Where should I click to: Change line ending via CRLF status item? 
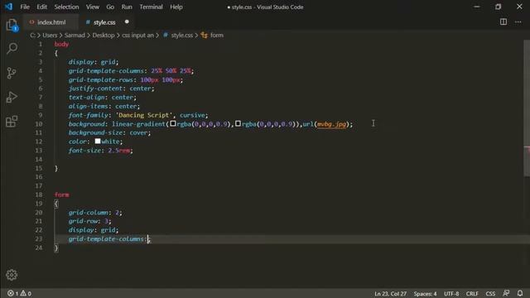(x=472, y=294)
